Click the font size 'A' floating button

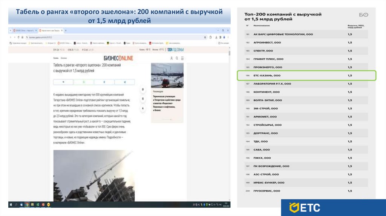143,108
